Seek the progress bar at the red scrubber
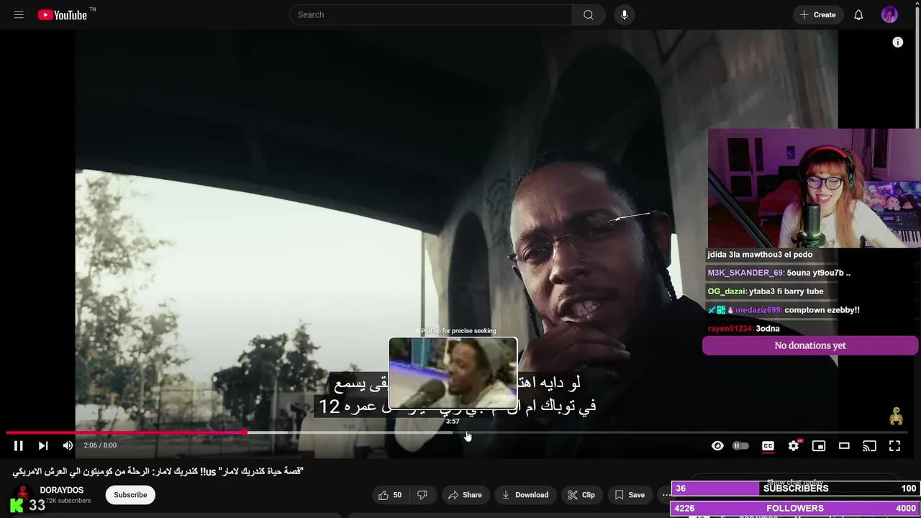Viewport: 921px width, 518px height. (245, 432)
